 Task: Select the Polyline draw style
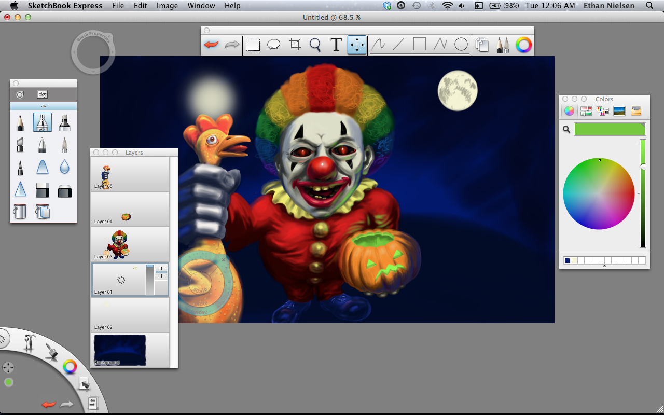click(x=440, y=45)
